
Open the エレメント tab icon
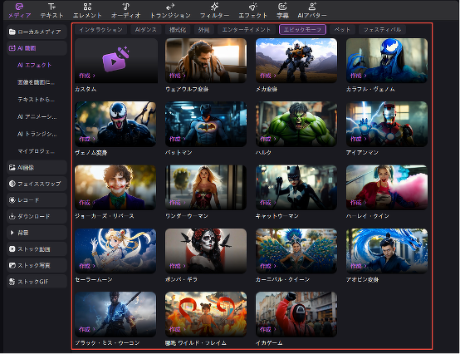[87, 7]
